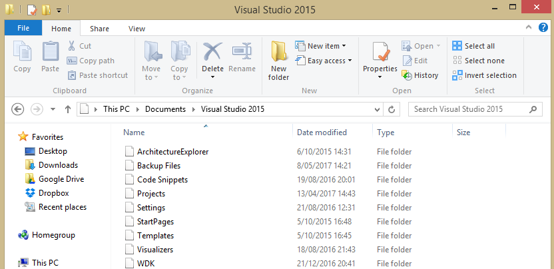Click the Delete X icon
554x269 pixels.
pos(212,52)
